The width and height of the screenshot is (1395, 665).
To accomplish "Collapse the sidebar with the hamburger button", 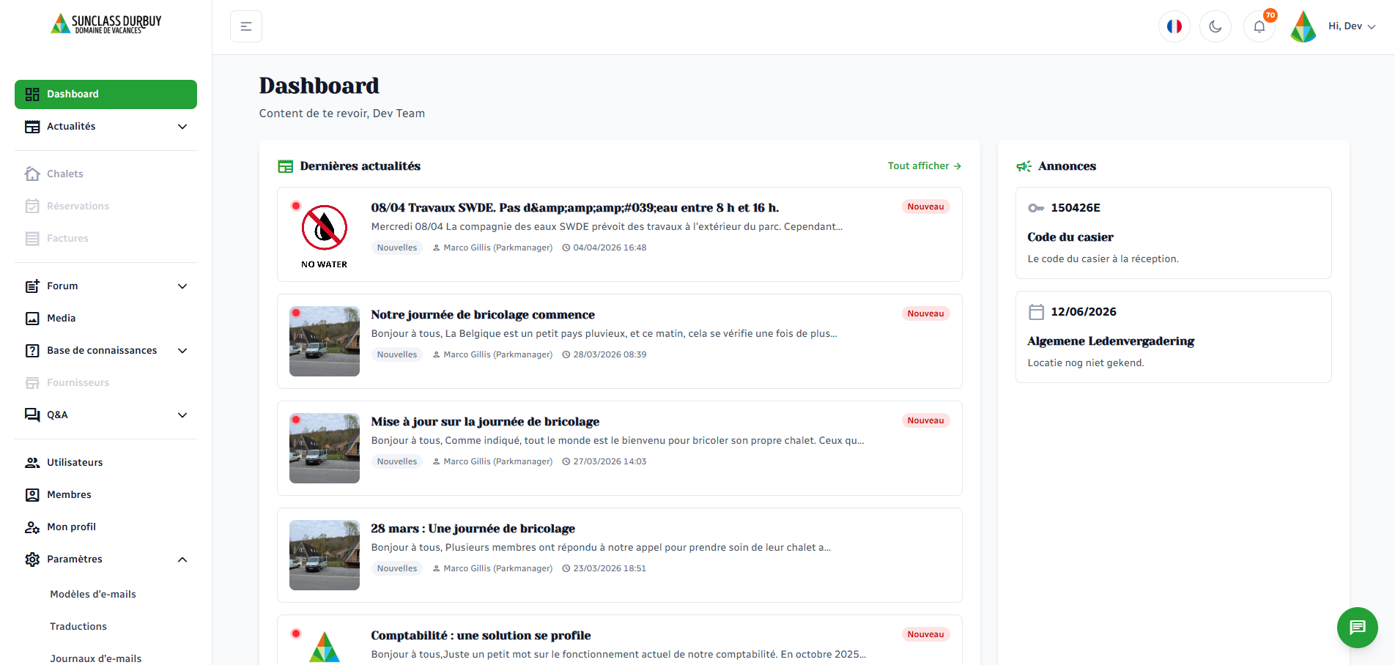I will (x=246, y=26).
